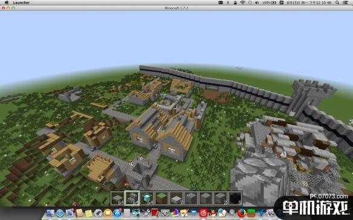Open the volume control in menu bar
This screenshot has width=353, height=220.
(x=257, y=2)
